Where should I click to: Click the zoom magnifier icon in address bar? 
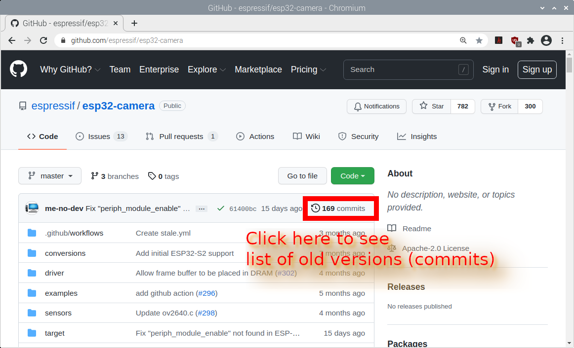tap(463, 40)
